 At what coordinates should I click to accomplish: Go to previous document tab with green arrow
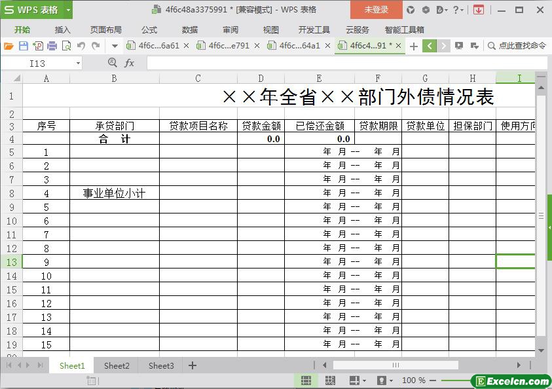[430, 46]
